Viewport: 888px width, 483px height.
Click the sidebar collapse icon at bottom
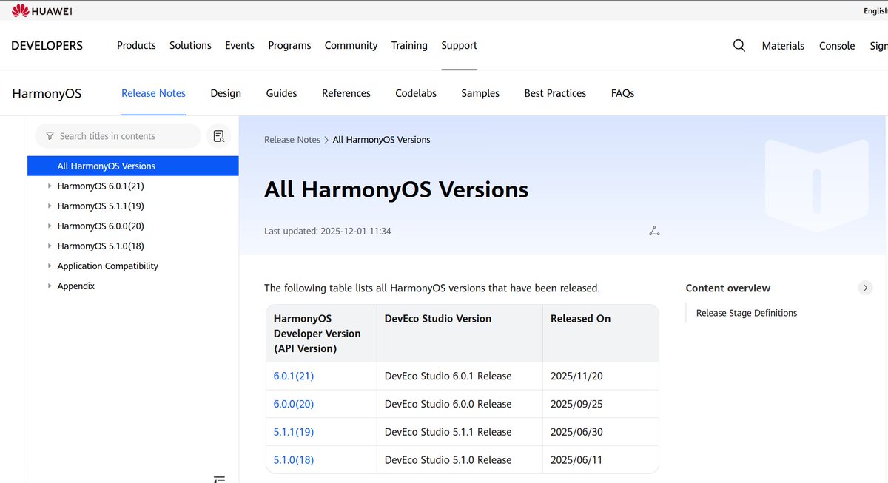pyautogui.click(x=219, y=479)
